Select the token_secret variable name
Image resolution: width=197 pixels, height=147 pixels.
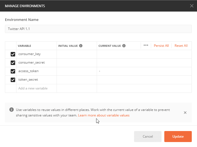pyautogui.click(x=28, y=80)
